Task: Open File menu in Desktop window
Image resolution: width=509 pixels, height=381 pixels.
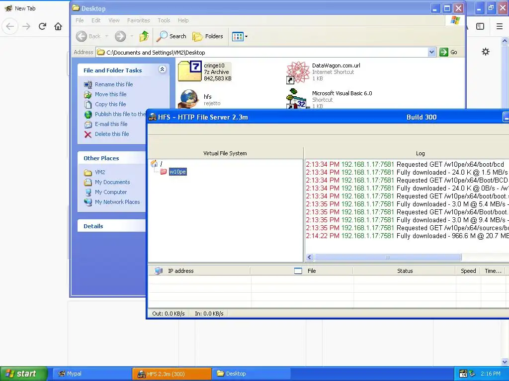Action: (80, 20)
